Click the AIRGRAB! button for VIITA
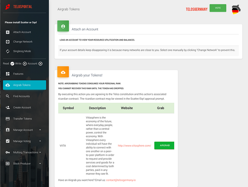The image size is (248, 187). [x=164, y=146]
